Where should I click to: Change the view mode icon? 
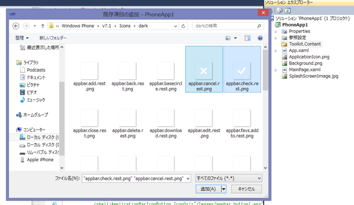(228, 38)
